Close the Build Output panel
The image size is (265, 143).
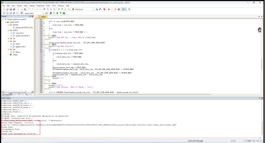pyautogui.click(x=262, y=98)
